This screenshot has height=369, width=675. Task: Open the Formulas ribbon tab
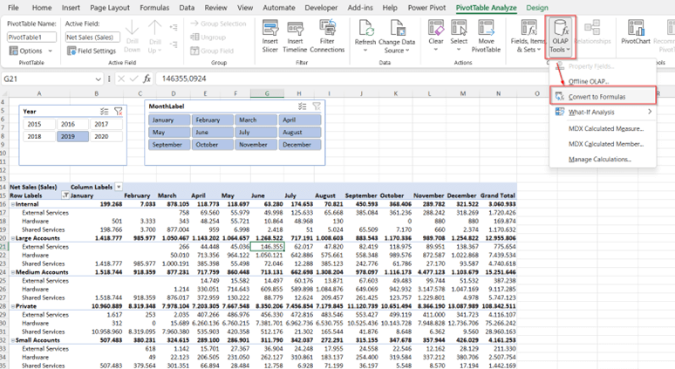pyautogui.click(x=154, y=8)
